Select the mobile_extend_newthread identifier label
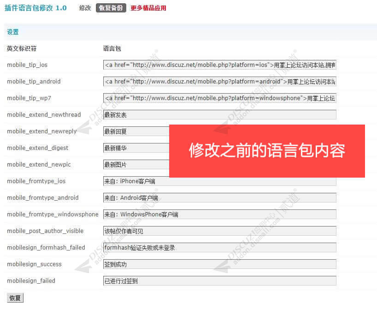Viewport: 377px width, 328px height. (44, 114)
